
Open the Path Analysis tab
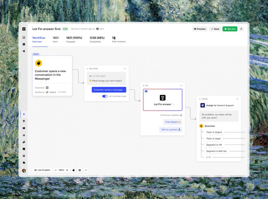click(119, 40)
